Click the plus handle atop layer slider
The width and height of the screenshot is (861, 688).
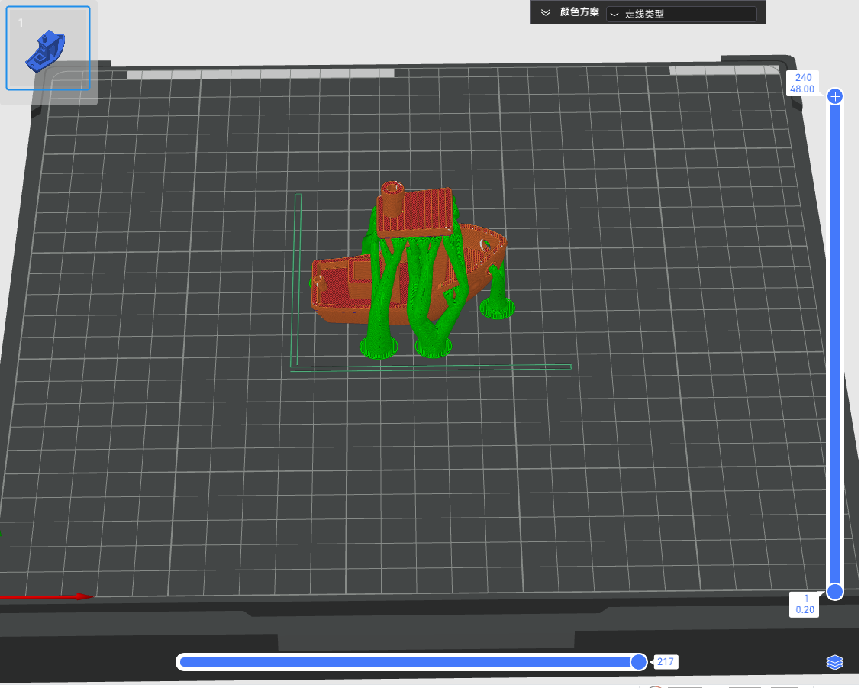coord(836,96)
